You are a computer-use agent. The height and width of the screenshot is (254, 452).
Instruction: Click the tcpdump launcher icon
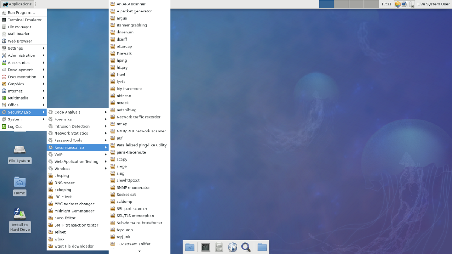[x=113, y=230]
